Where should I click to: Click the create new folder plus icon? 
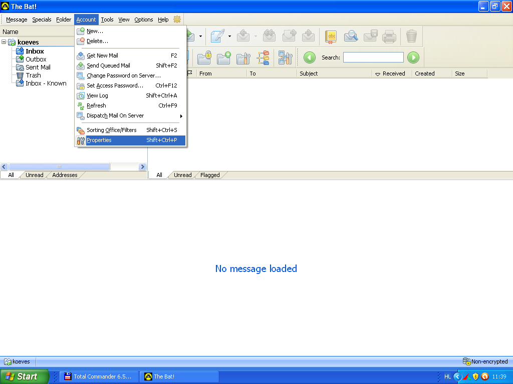tap(224, 58)
